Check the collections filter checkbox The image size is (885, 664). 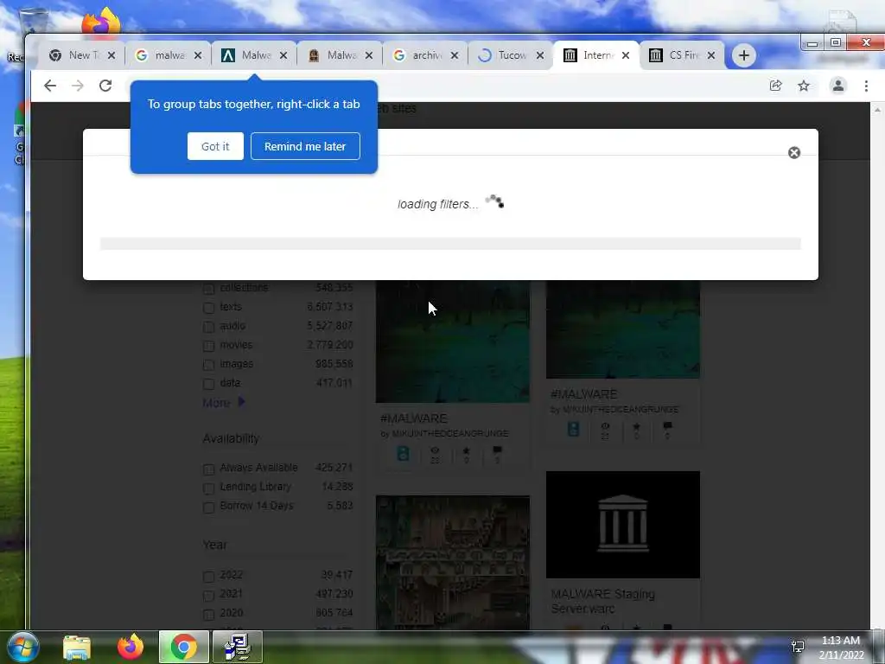208,289
